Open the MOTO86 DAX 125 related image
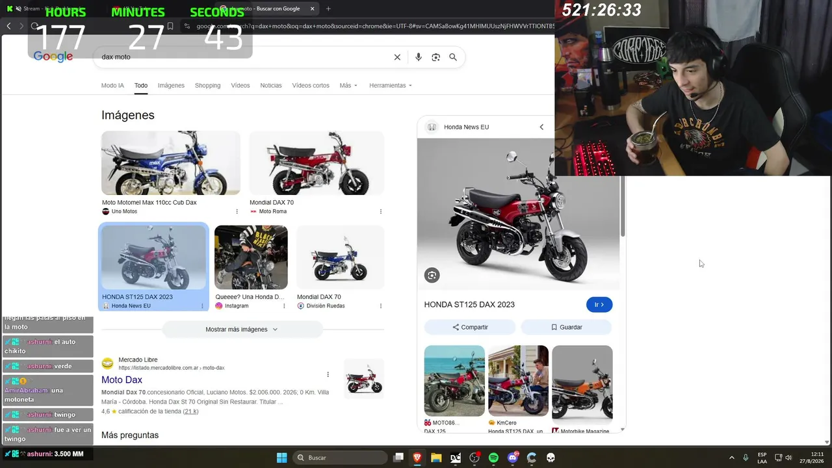The height and width of the screenshot is (468, 832). coord(454,381)
